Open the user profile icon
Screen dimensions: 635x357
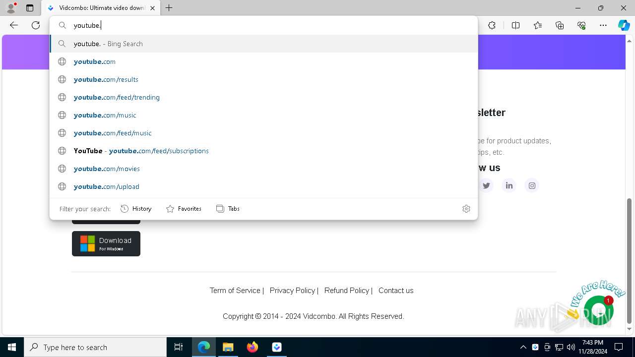(x=10, y=8)
